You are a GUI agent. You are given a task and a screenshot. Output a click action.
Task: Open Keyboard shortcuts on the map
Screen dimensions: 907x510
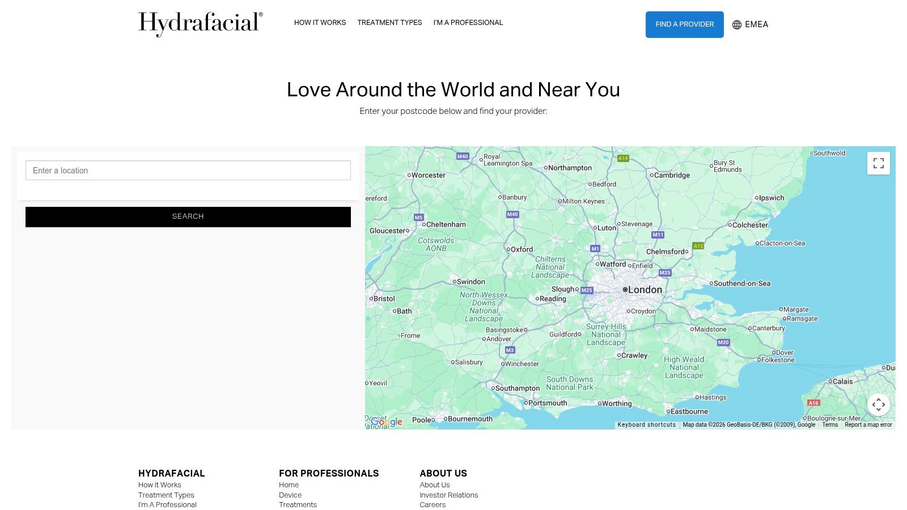647,425
